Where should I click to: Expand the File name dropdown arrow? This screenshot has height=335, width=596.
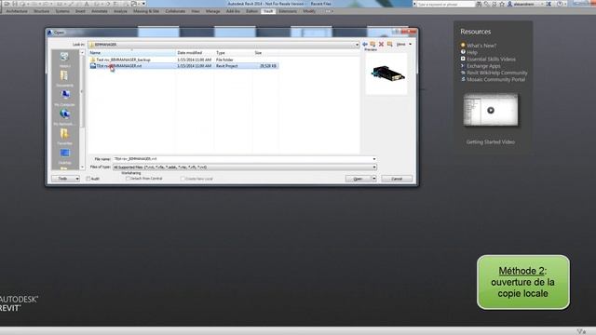[374, 159]
